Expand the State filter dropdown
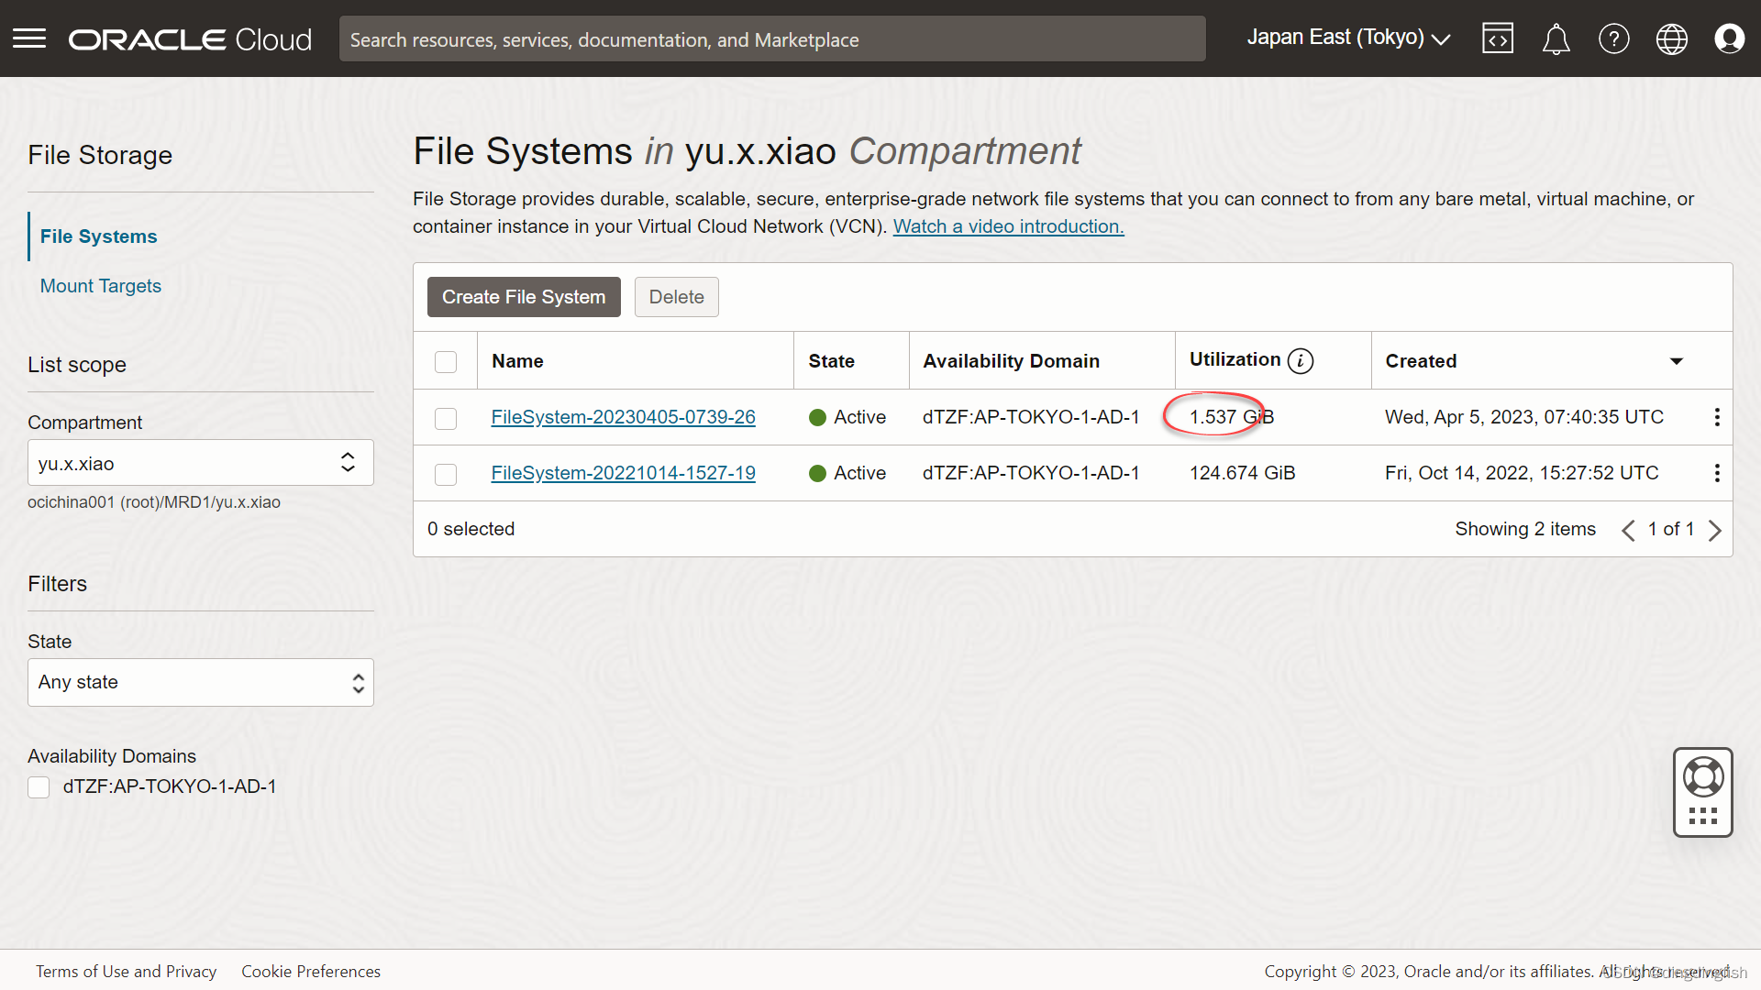Viewport: 1761px width, 990px height. 200,682
